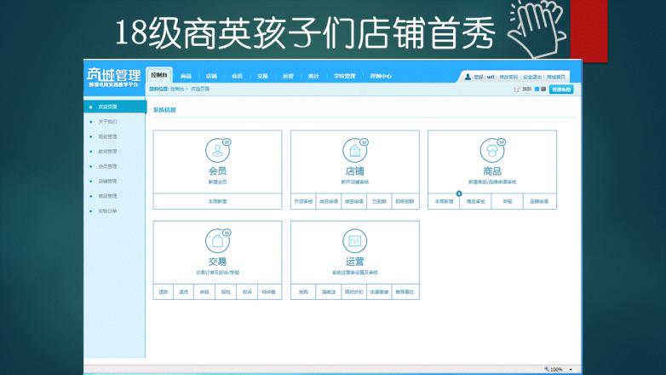The image size is (666, 375).
Task: Select the 评测中心 tab
Action: (x=381, y=76)
